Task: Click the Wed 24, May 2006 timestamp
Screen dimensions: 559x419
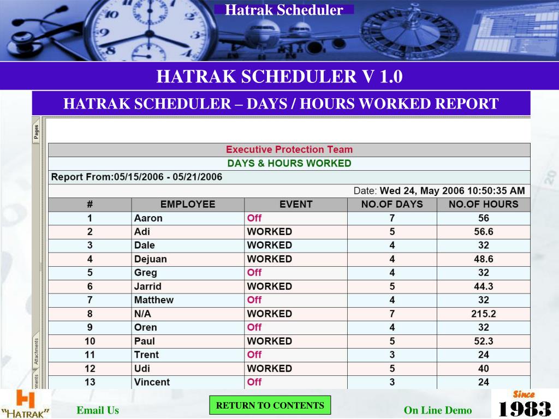Action: (x=452, y=190)
